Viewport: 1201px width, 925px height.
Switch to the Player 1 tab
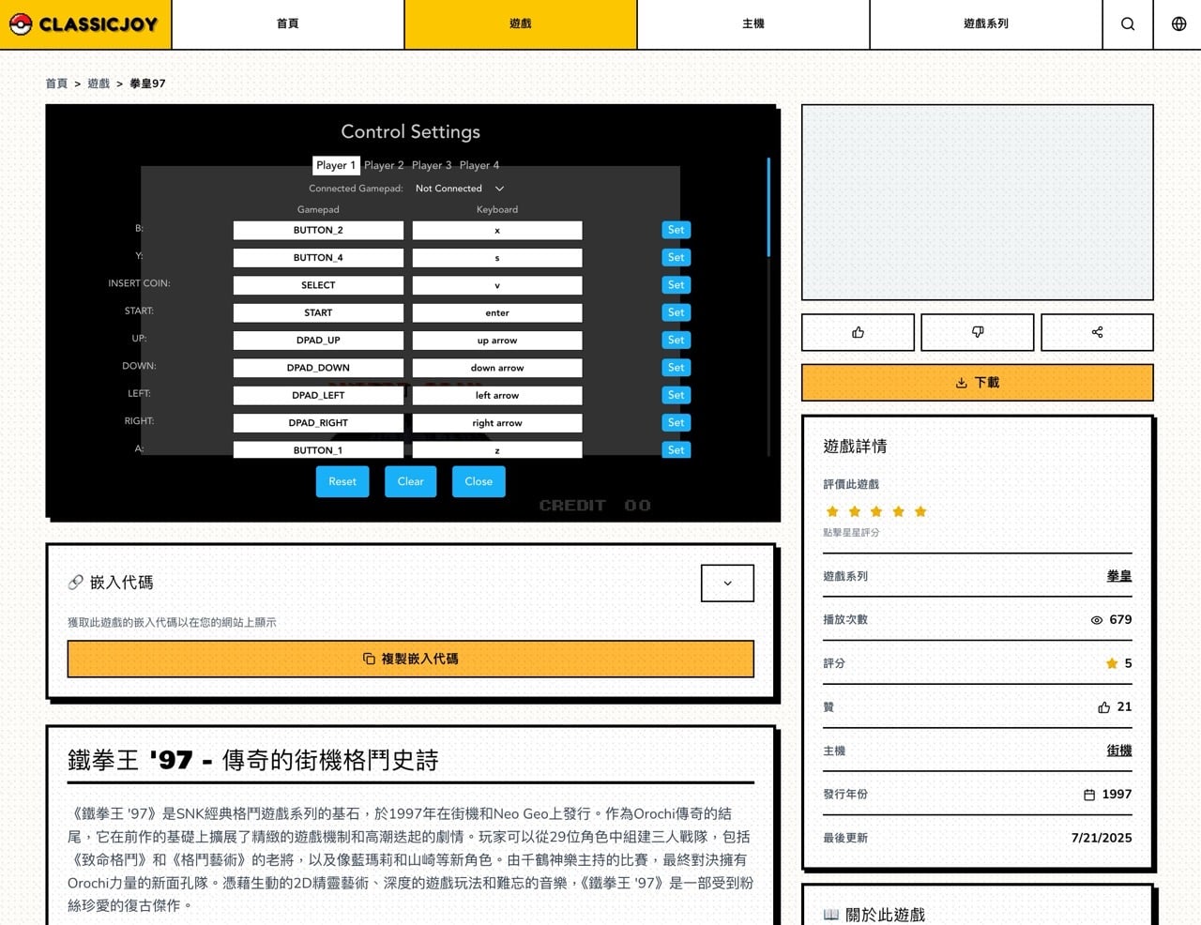[x=336, y=165]
